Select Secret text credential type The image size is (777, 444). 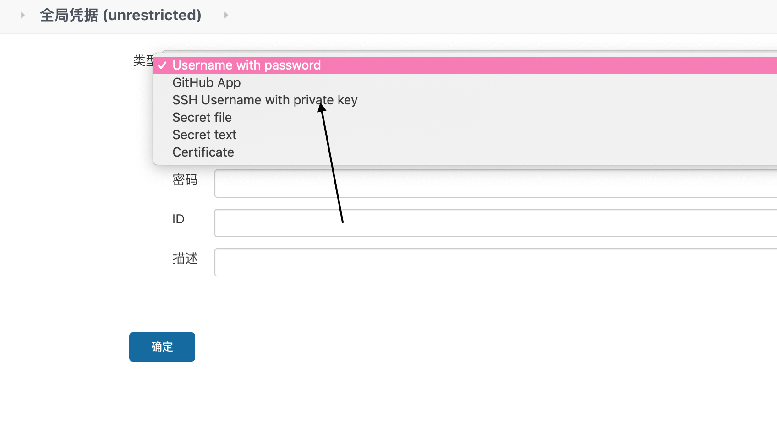click(x=204, y=135)
